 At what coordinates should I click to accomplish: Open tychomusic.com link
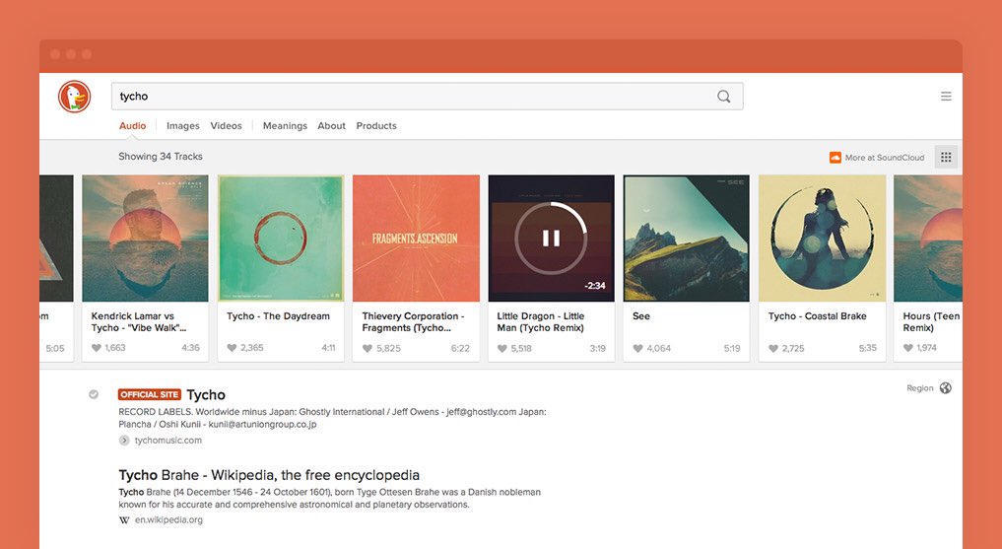coord(168,441)
